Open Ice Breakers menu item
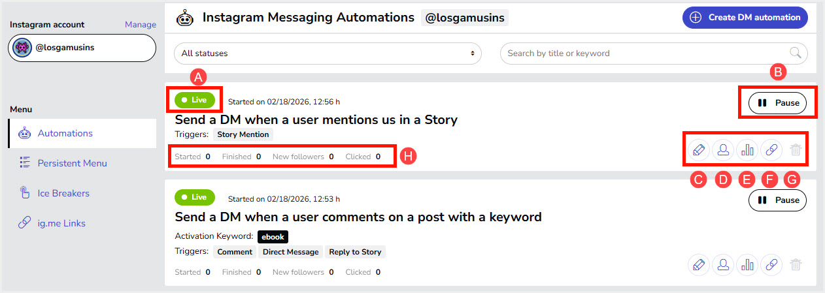Image resolution: width=825 pixels, height=293 pixels. pyautogui.click(x=63, y=193)
